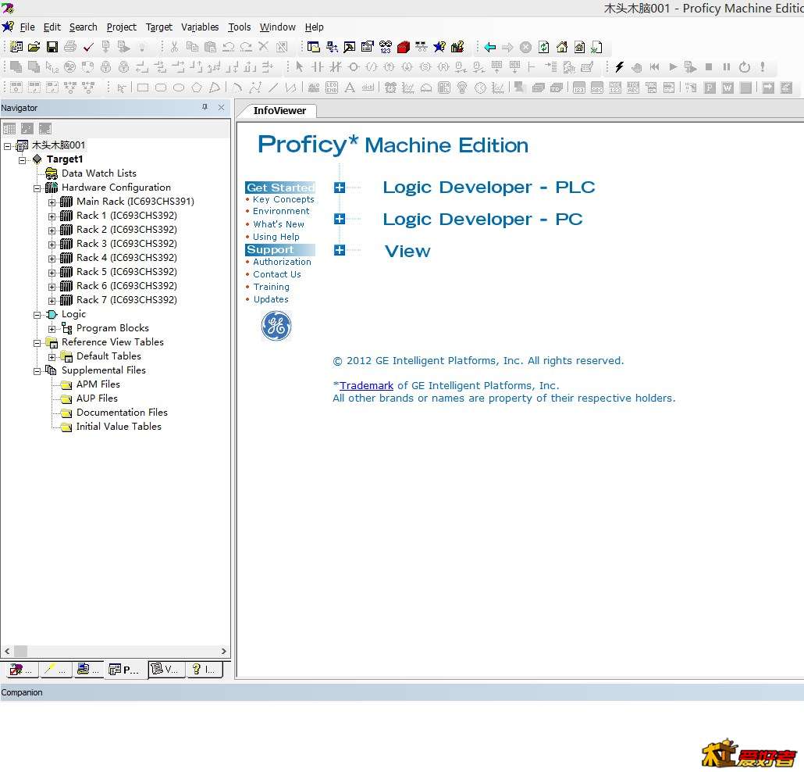Switch to the Variables (V...) Navigator tab

166,670
